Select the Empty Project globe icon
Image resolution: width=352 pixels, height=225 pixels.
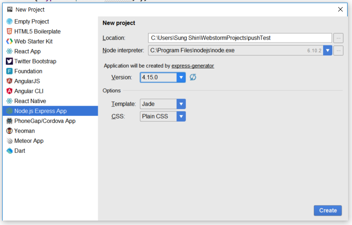(x=9, y=21)
